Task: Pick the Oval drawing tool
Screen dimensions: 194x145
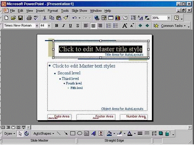Action: (x=80, y=133)
